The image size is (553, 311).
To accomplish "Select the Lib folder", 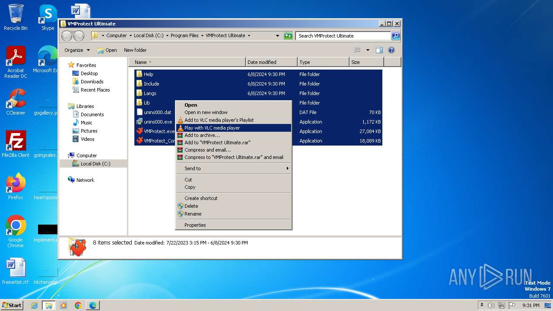I will pyautogui.click(x=146, y=103).
